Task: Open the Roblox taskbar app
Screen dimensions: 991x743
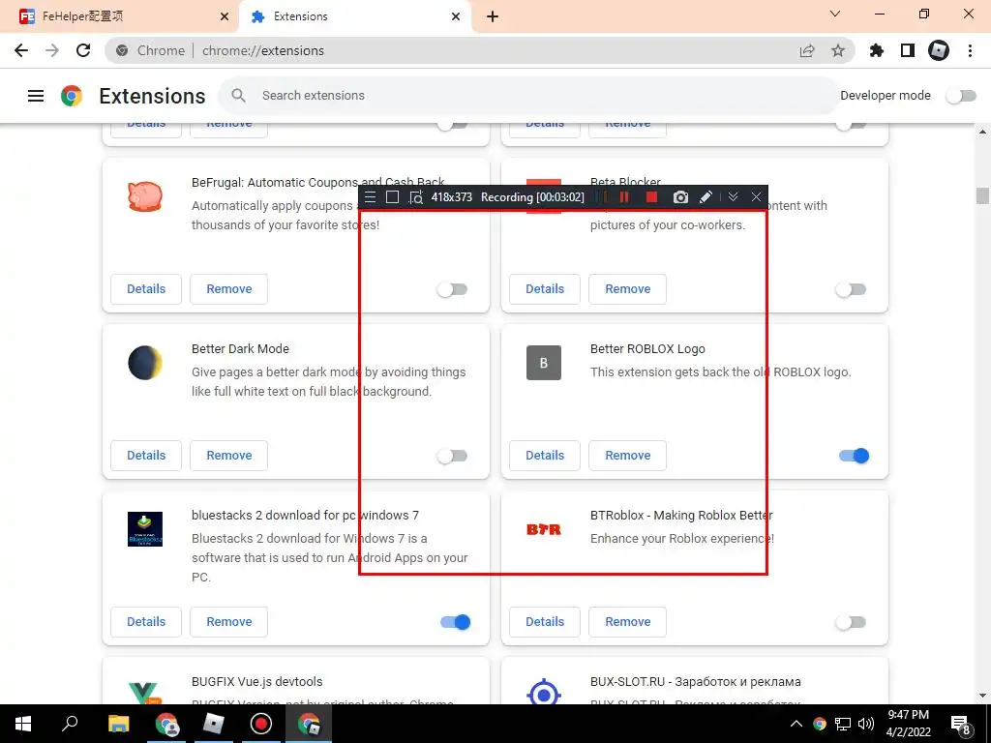Action: coord(214,724)
